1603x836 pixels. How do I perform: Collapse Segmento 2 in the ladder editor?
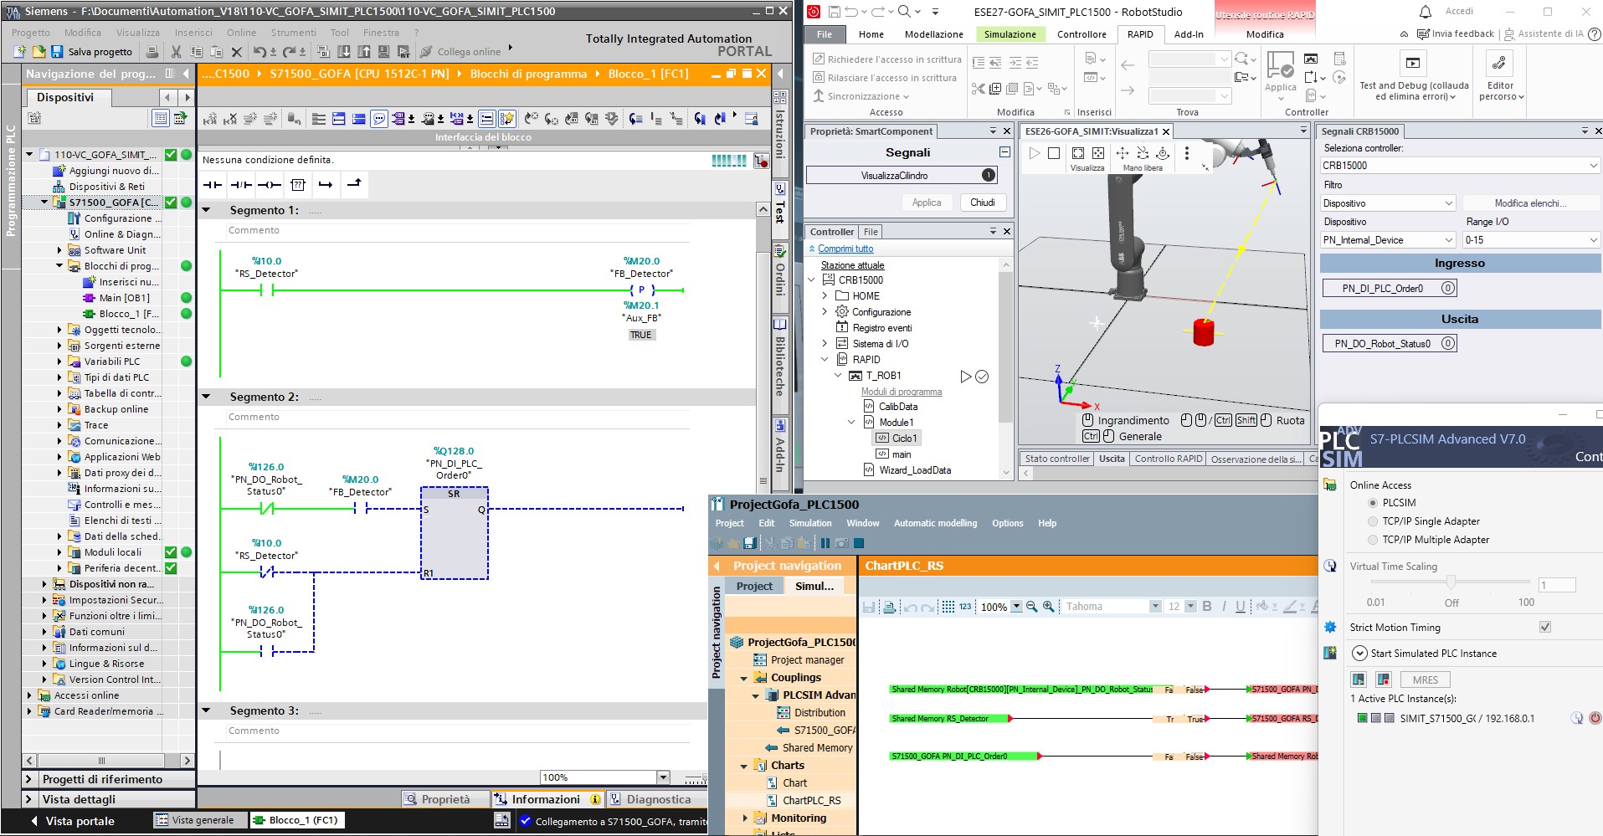pyautogui.click(x=207, y=397)
